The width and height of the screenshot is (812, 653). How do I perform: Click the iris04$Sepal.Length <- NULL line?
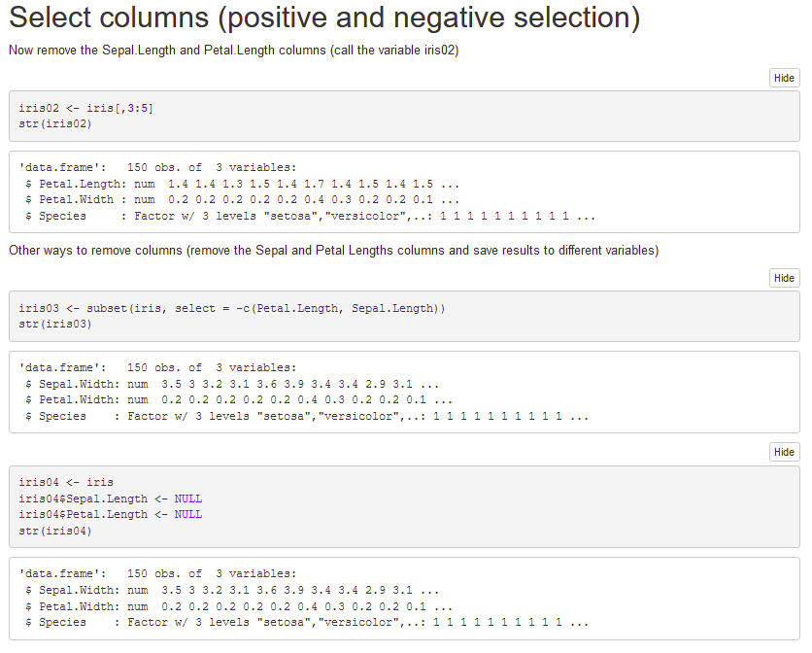click(x=110, y=498)
